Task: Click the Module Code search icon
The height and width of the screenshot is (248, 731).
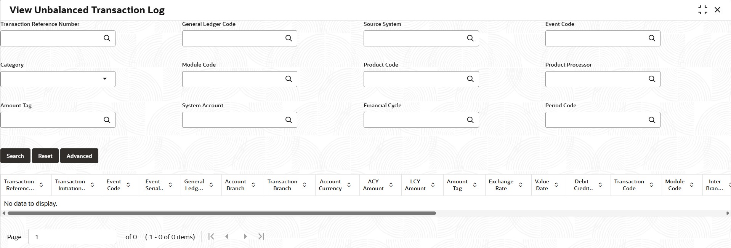Action: (289, 79)
